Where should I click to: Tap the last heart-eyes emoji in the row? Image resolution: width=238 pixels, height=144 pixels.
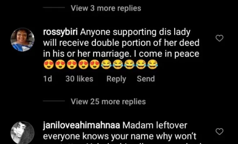(95, 64)
